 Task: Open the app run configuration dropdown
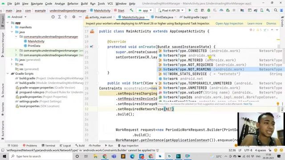[145, 11]
